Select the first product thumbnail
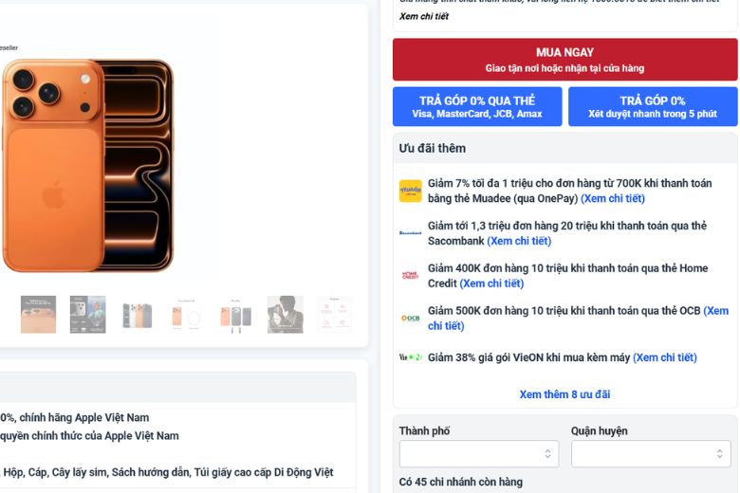740x493 pixels. tap(38, 315)
